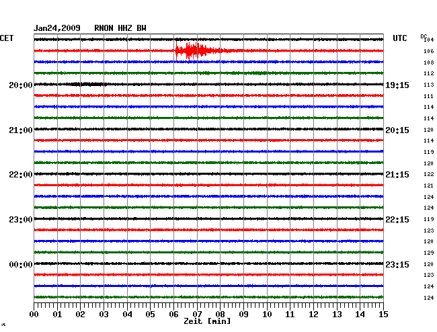
Task: Select DC value 112
Action: (429, 73)
